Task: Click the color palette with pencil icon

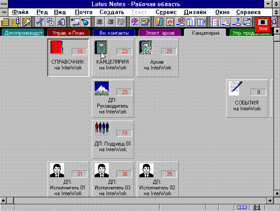Action: coord(145,22)
